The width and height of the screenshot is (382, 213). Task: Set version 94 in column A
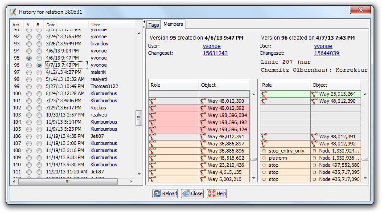[29, 51]
